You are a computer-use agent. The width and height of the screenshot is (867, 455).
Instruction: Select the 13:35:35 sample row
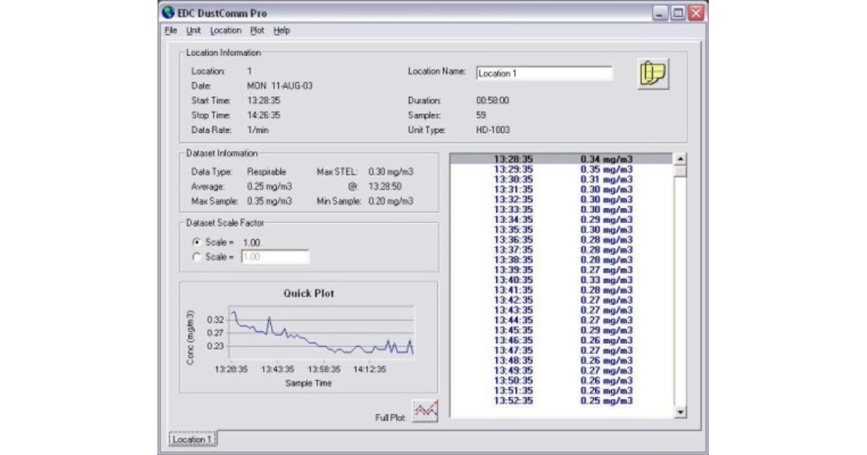(562, 230)
